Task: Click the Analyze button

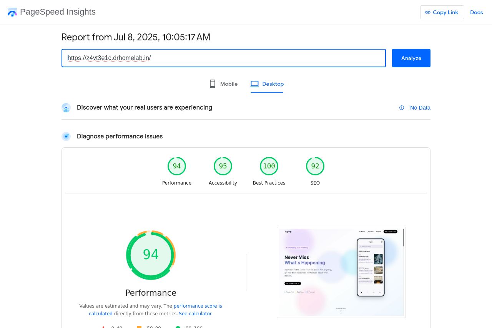Action: point(411,58)
